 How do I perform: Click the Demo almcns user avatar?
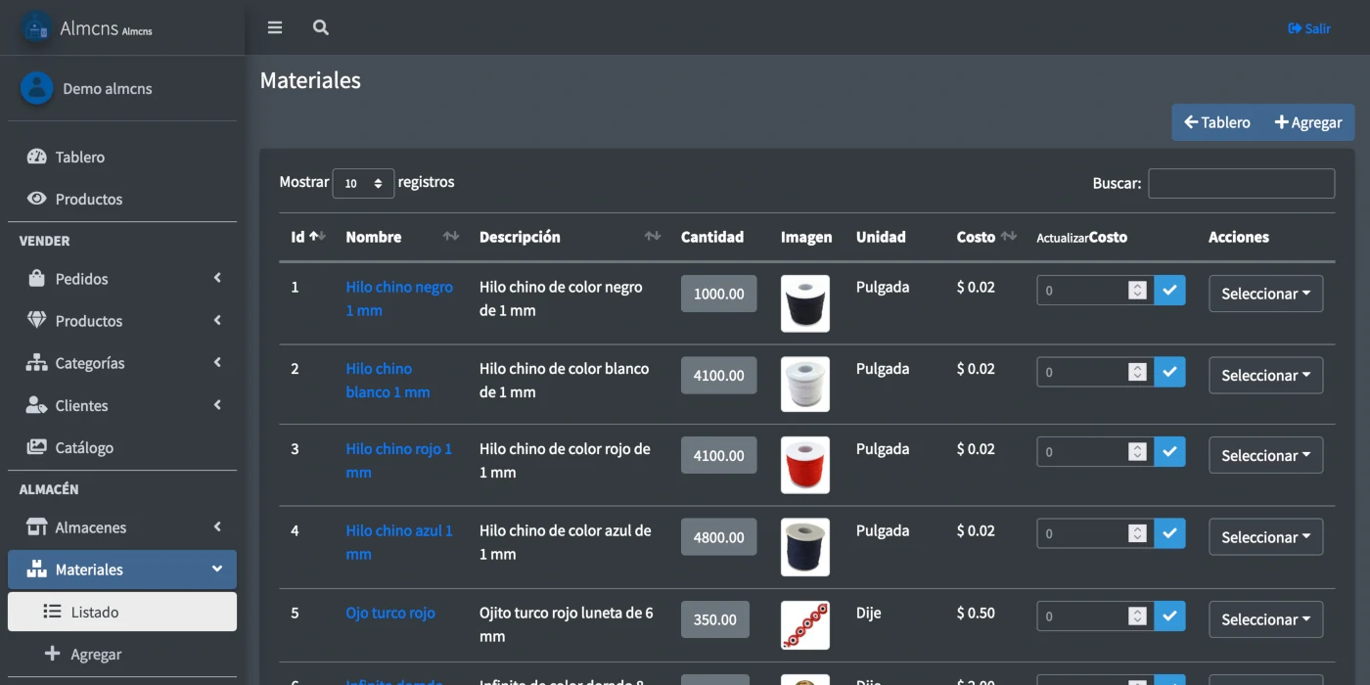(36, 88)
